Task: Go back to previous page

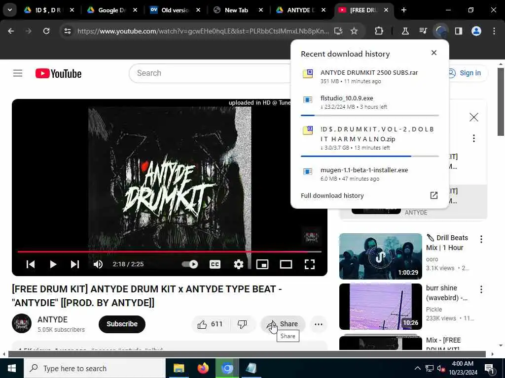Action: [x=11, y=31]
